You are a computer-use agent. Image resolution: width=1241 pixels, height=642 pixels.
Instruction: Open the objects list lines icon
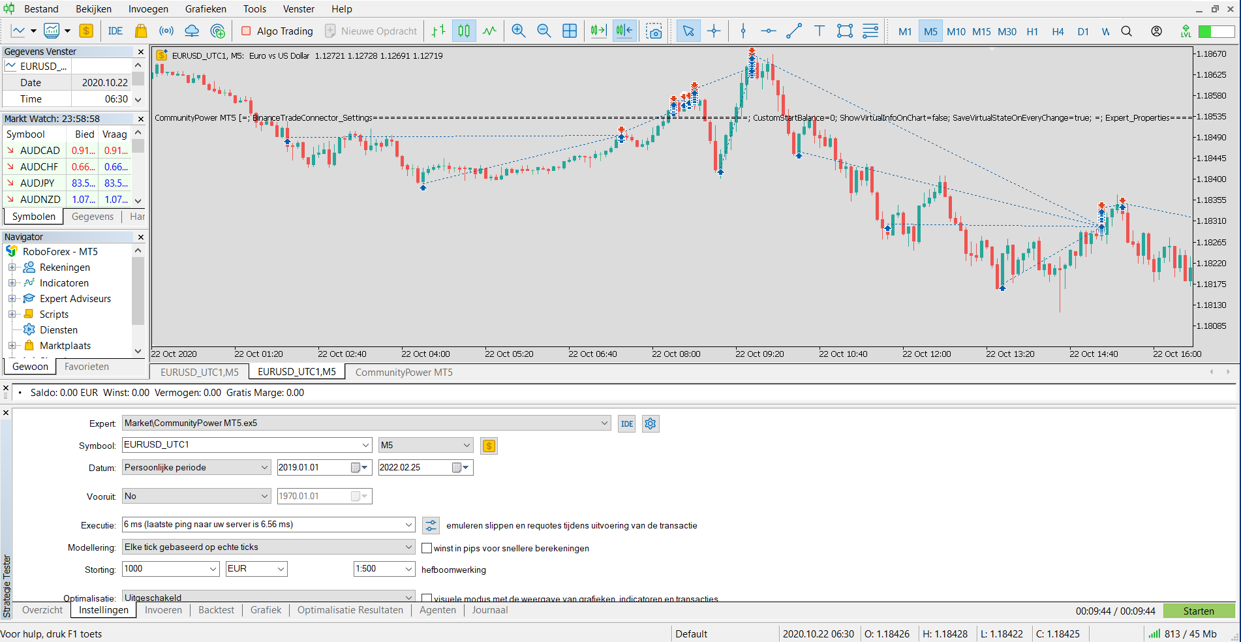pos(870,31)
